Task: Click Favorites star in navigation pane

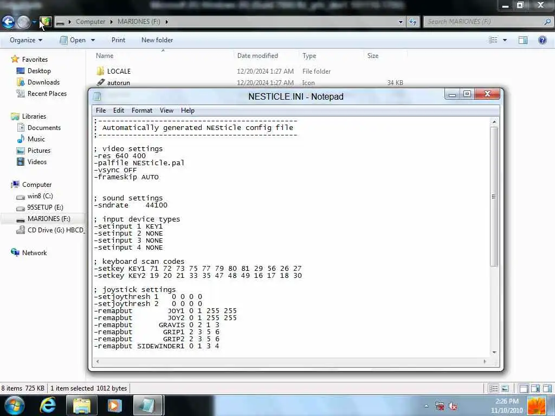Action: (x=15, y=59)
